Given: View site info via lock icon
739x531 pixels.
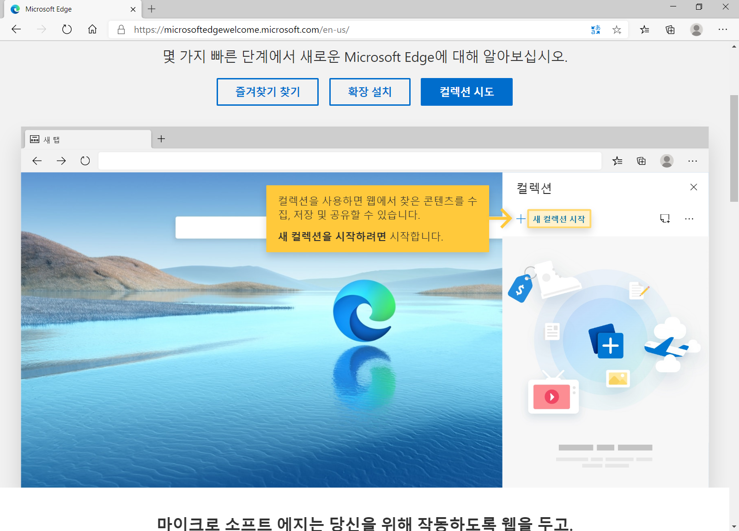Looking at the screenshot, I should [121, 30].
